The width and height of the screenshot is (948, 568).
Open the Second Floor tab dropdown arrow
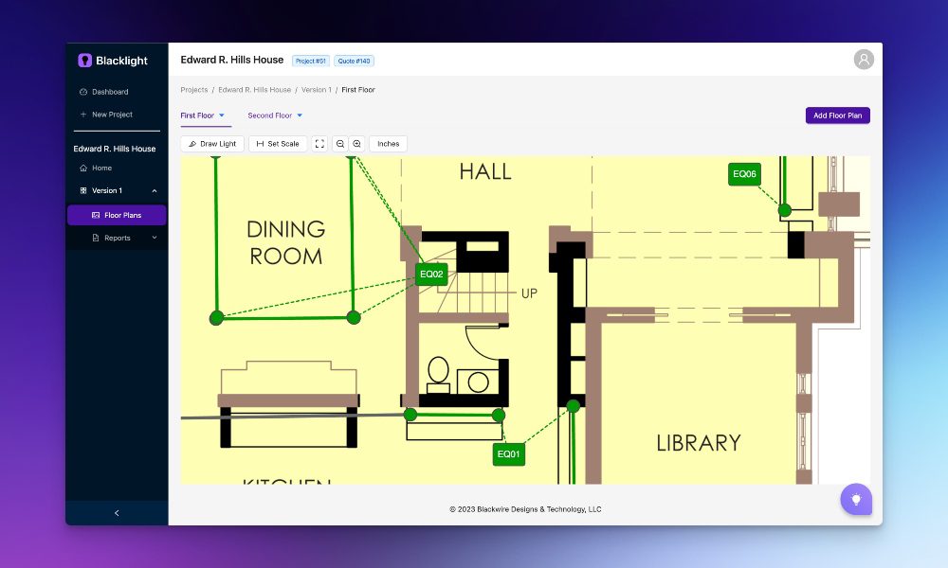(300, 115)
